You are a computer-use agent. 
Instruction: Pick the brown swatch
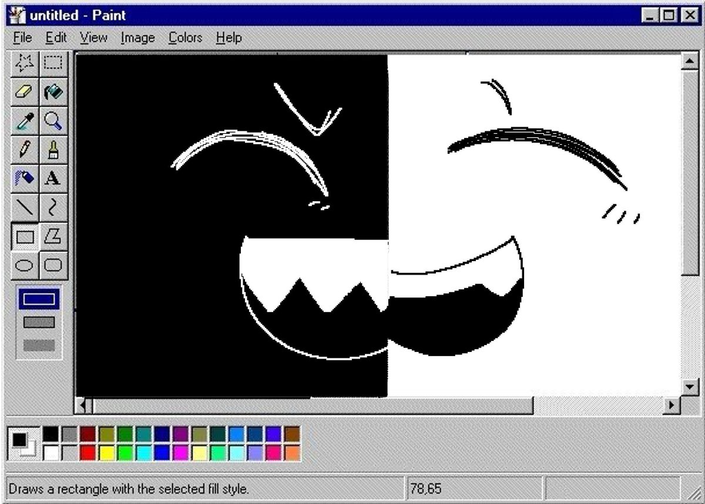[x=292, y=434]
